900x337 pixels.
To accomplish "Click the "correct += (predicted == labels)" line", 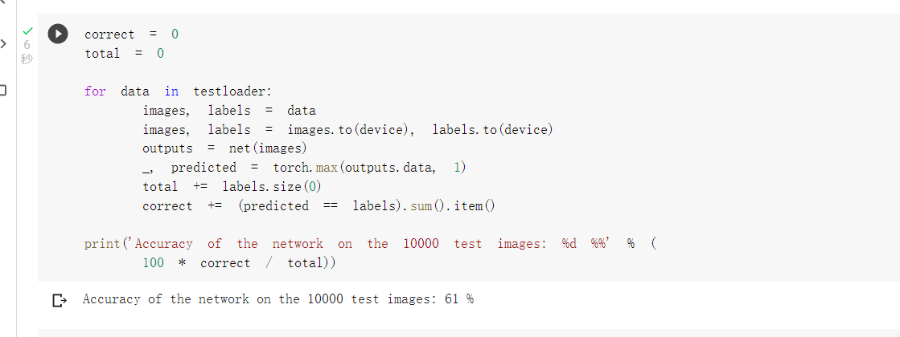I will pyautogui.click(x=318, y=206).
